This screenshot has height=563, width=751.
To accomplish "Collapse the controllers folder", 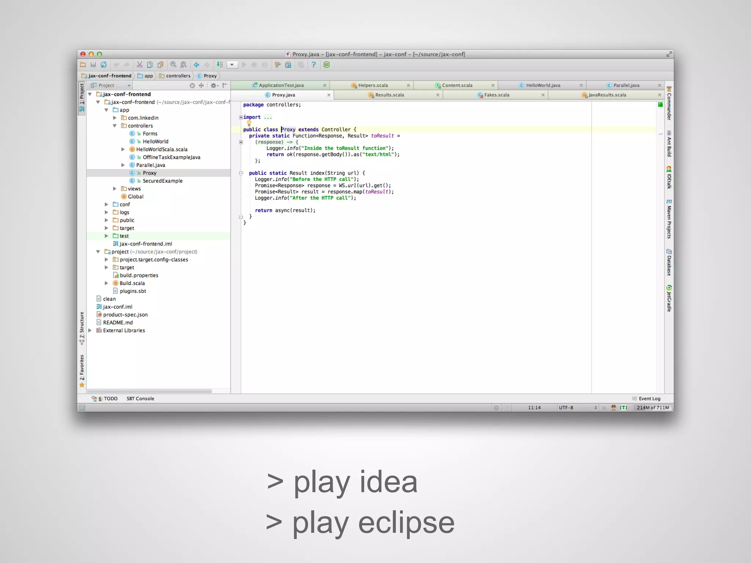I will click(x=115, y=126).
